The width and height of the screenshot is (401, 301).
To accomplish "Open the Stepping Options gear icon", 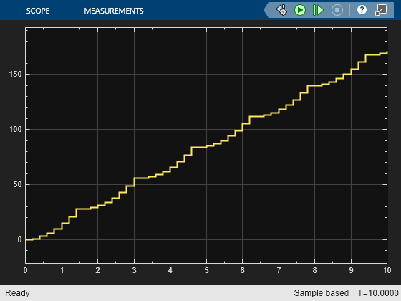I will point(281,10).
